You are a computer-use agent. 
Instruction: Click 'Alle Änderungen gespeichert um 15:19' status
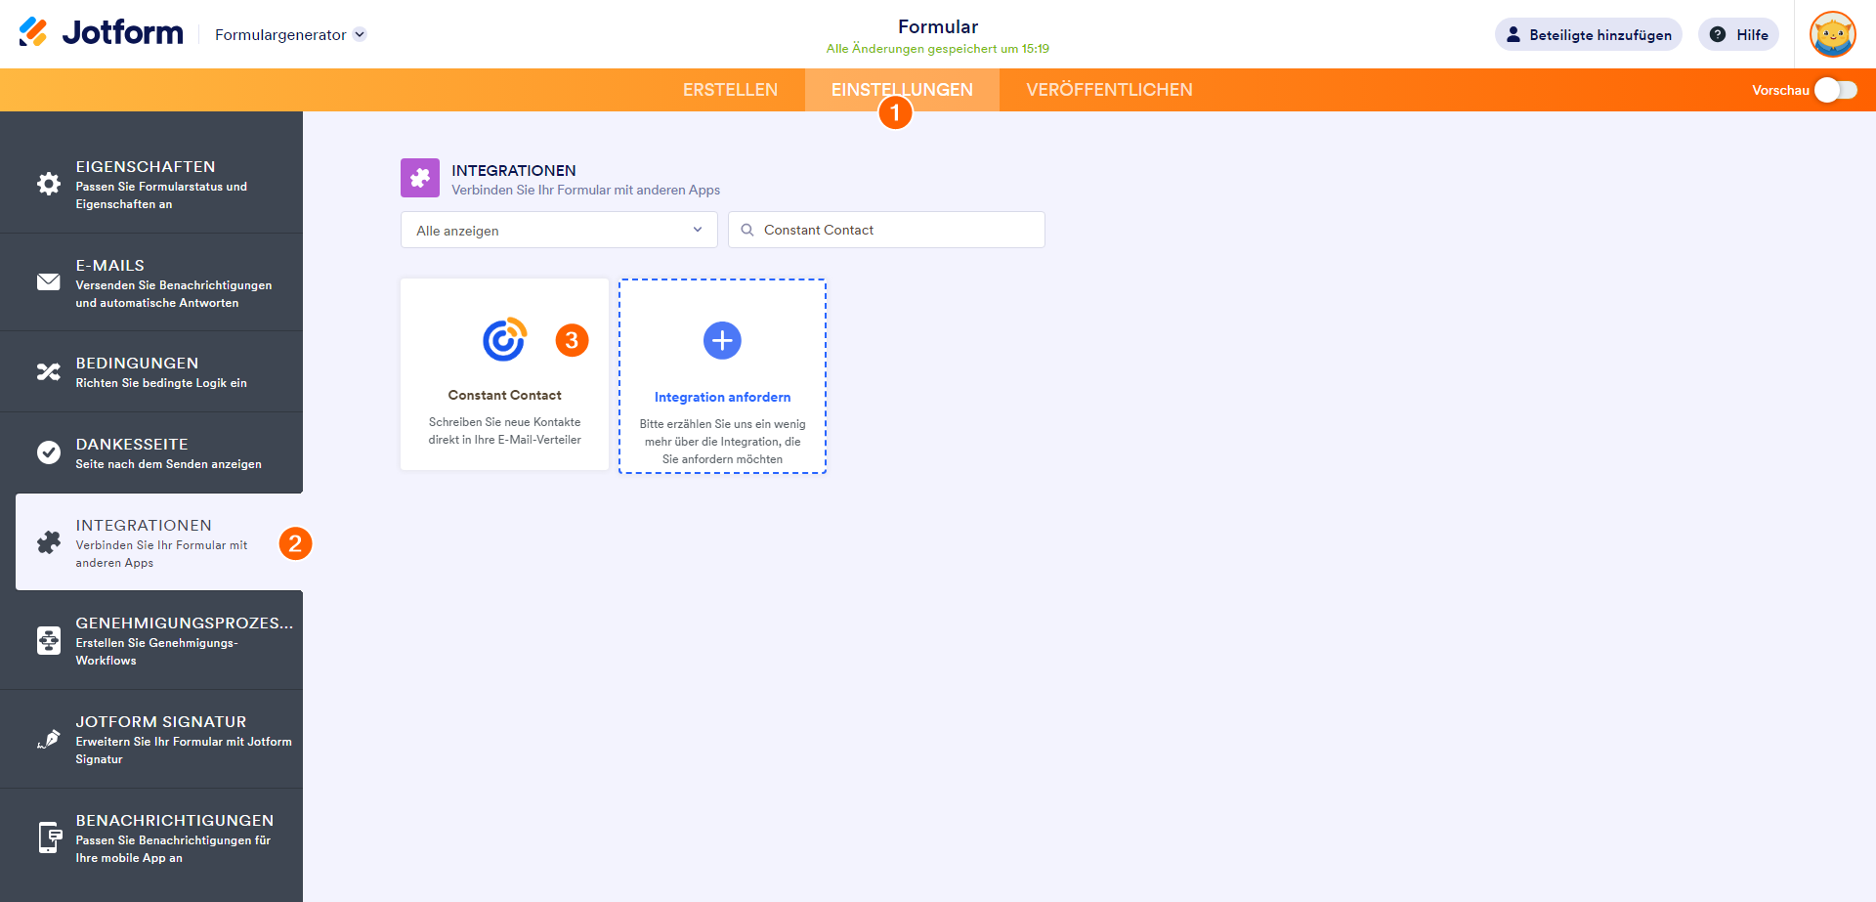coord(938,49)
